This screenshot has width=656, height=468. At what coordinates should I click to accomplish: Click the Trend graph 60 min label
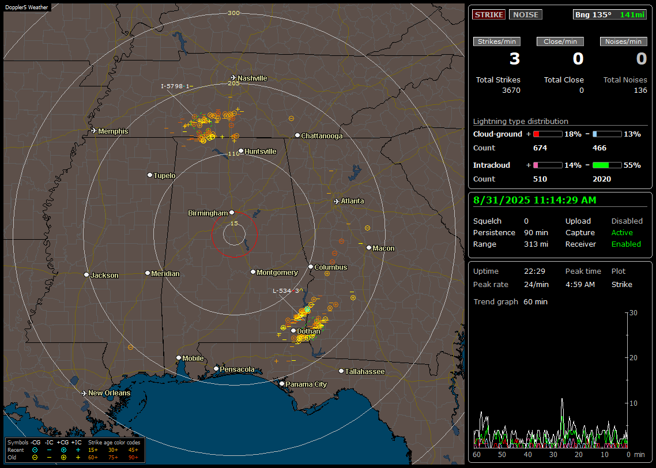click(x=510, y=301)
